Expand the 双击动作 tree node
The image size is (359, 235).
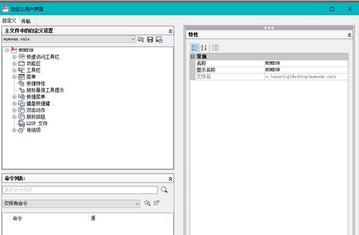pos(14,110)
